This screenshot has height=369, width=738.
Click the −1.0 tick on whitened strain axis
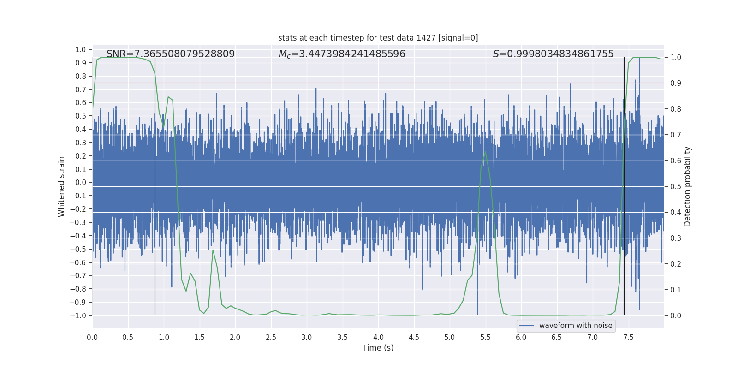[x=77, y=316]
